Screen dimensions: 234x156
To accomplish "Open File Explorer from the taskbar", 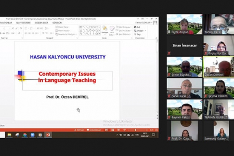I will [x=9, y=135].
